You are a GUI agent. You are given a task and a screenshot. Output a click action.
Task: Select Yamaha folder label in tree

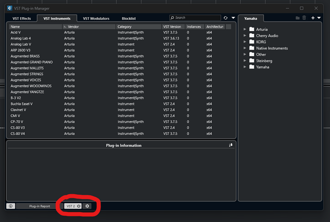click(x=263, y=67)
